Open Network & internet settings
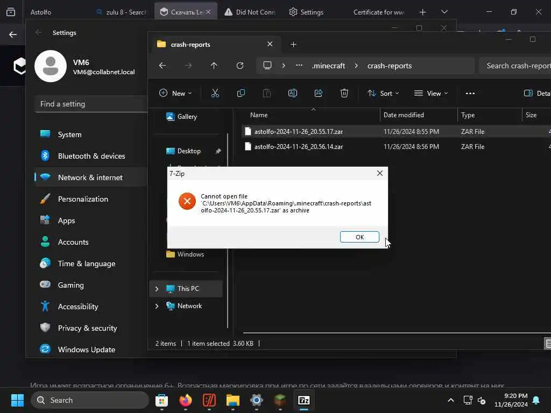Viewport: 551px width, 413px height. tap(90, 177)
